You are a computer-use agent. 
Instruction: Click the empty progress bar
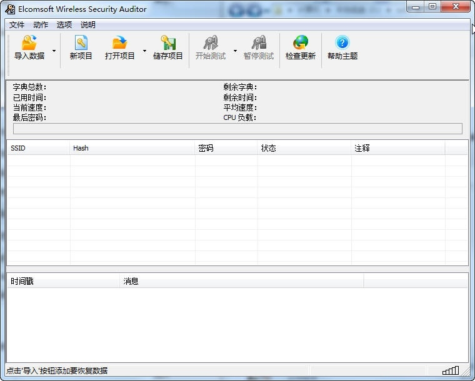point(237,129)
